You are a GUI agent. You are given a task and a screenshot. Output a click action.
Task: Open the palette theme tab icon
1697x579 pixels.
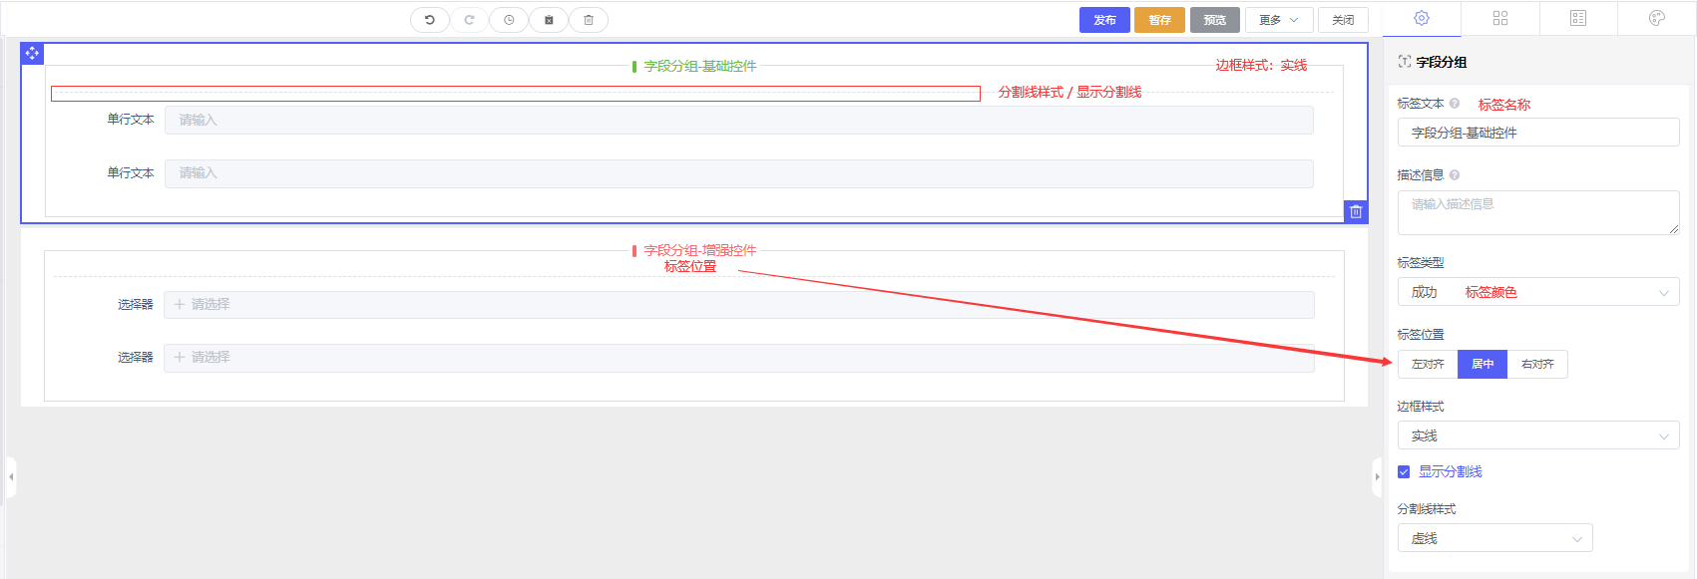[x=1656, y=18]
